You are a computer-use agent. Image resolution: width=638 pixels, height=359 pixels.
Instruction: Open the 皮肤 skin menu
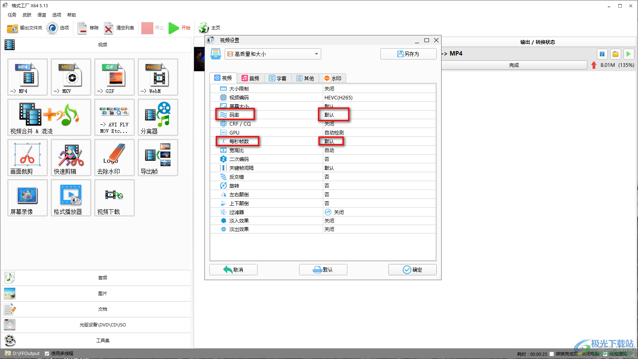27,15
